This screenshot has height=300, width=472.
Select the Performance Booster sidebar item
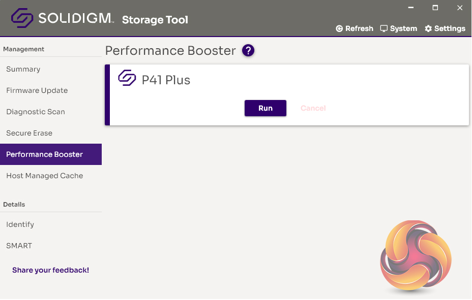point(45,154)
